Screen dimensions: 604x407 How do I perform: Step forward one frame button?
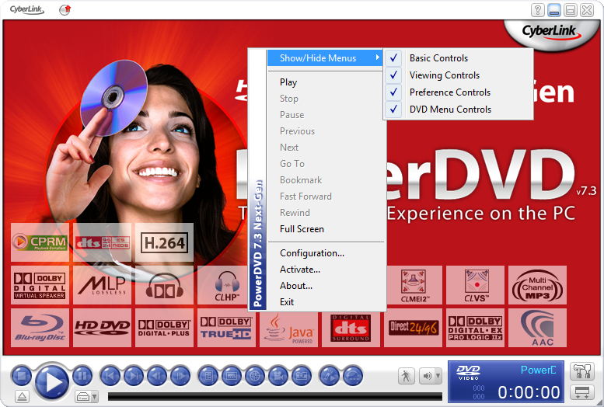pyautogui.click(x=180, y=375)
